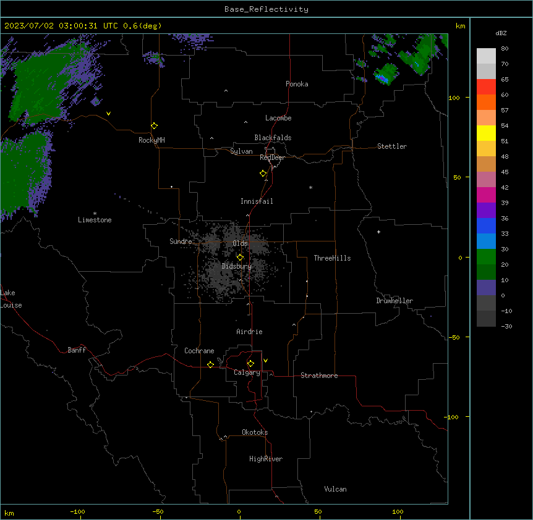Click the yellow V marker northeast of Calgary
Screen dimensions: 533x520
[265, 361]
